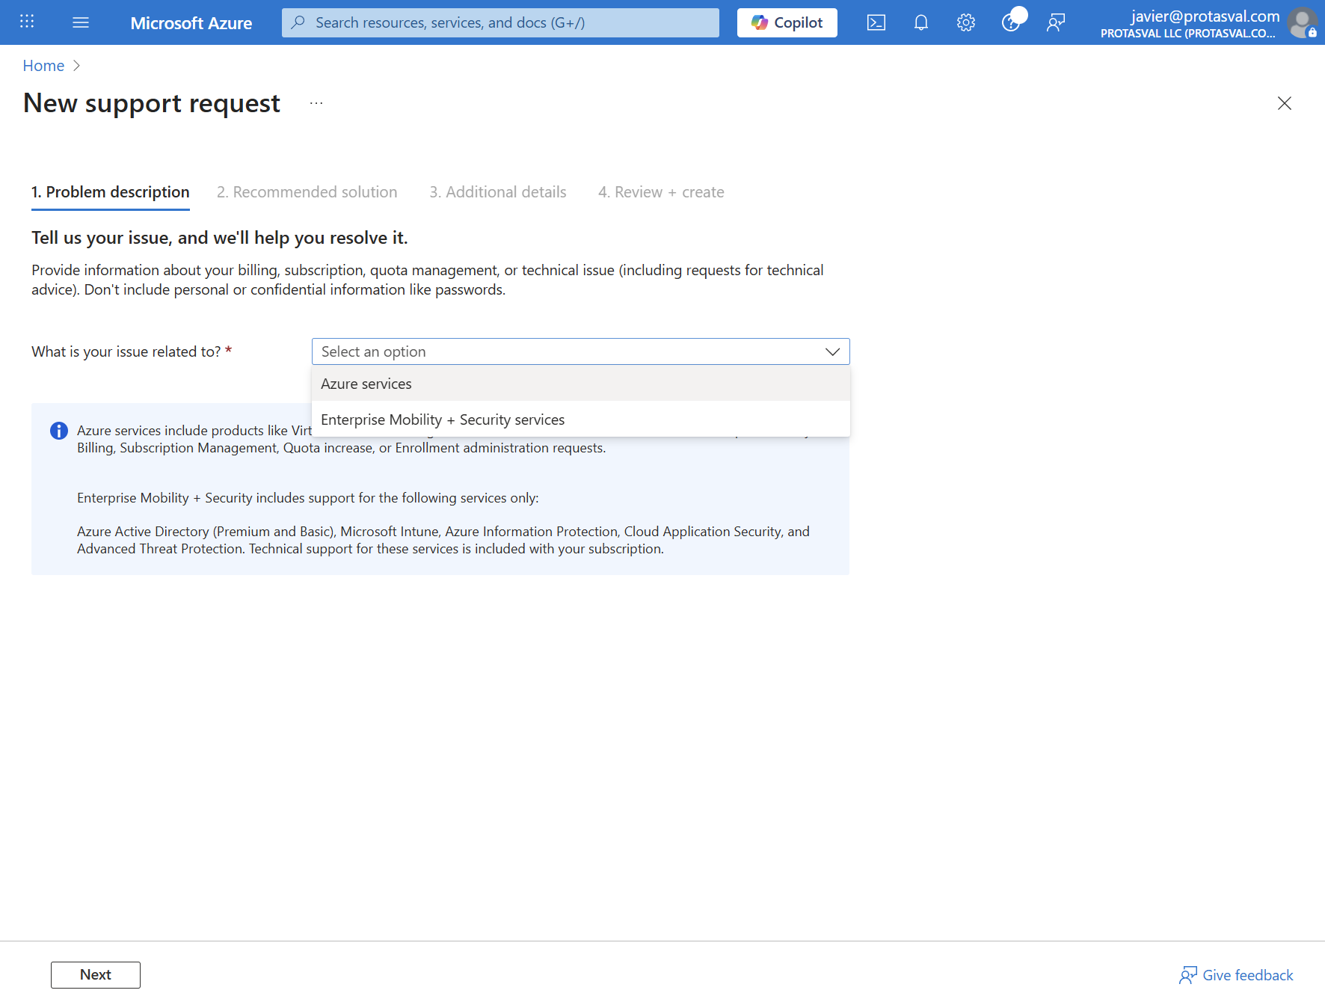
Task: Select the Additional details tab
Action: point(498,192)
